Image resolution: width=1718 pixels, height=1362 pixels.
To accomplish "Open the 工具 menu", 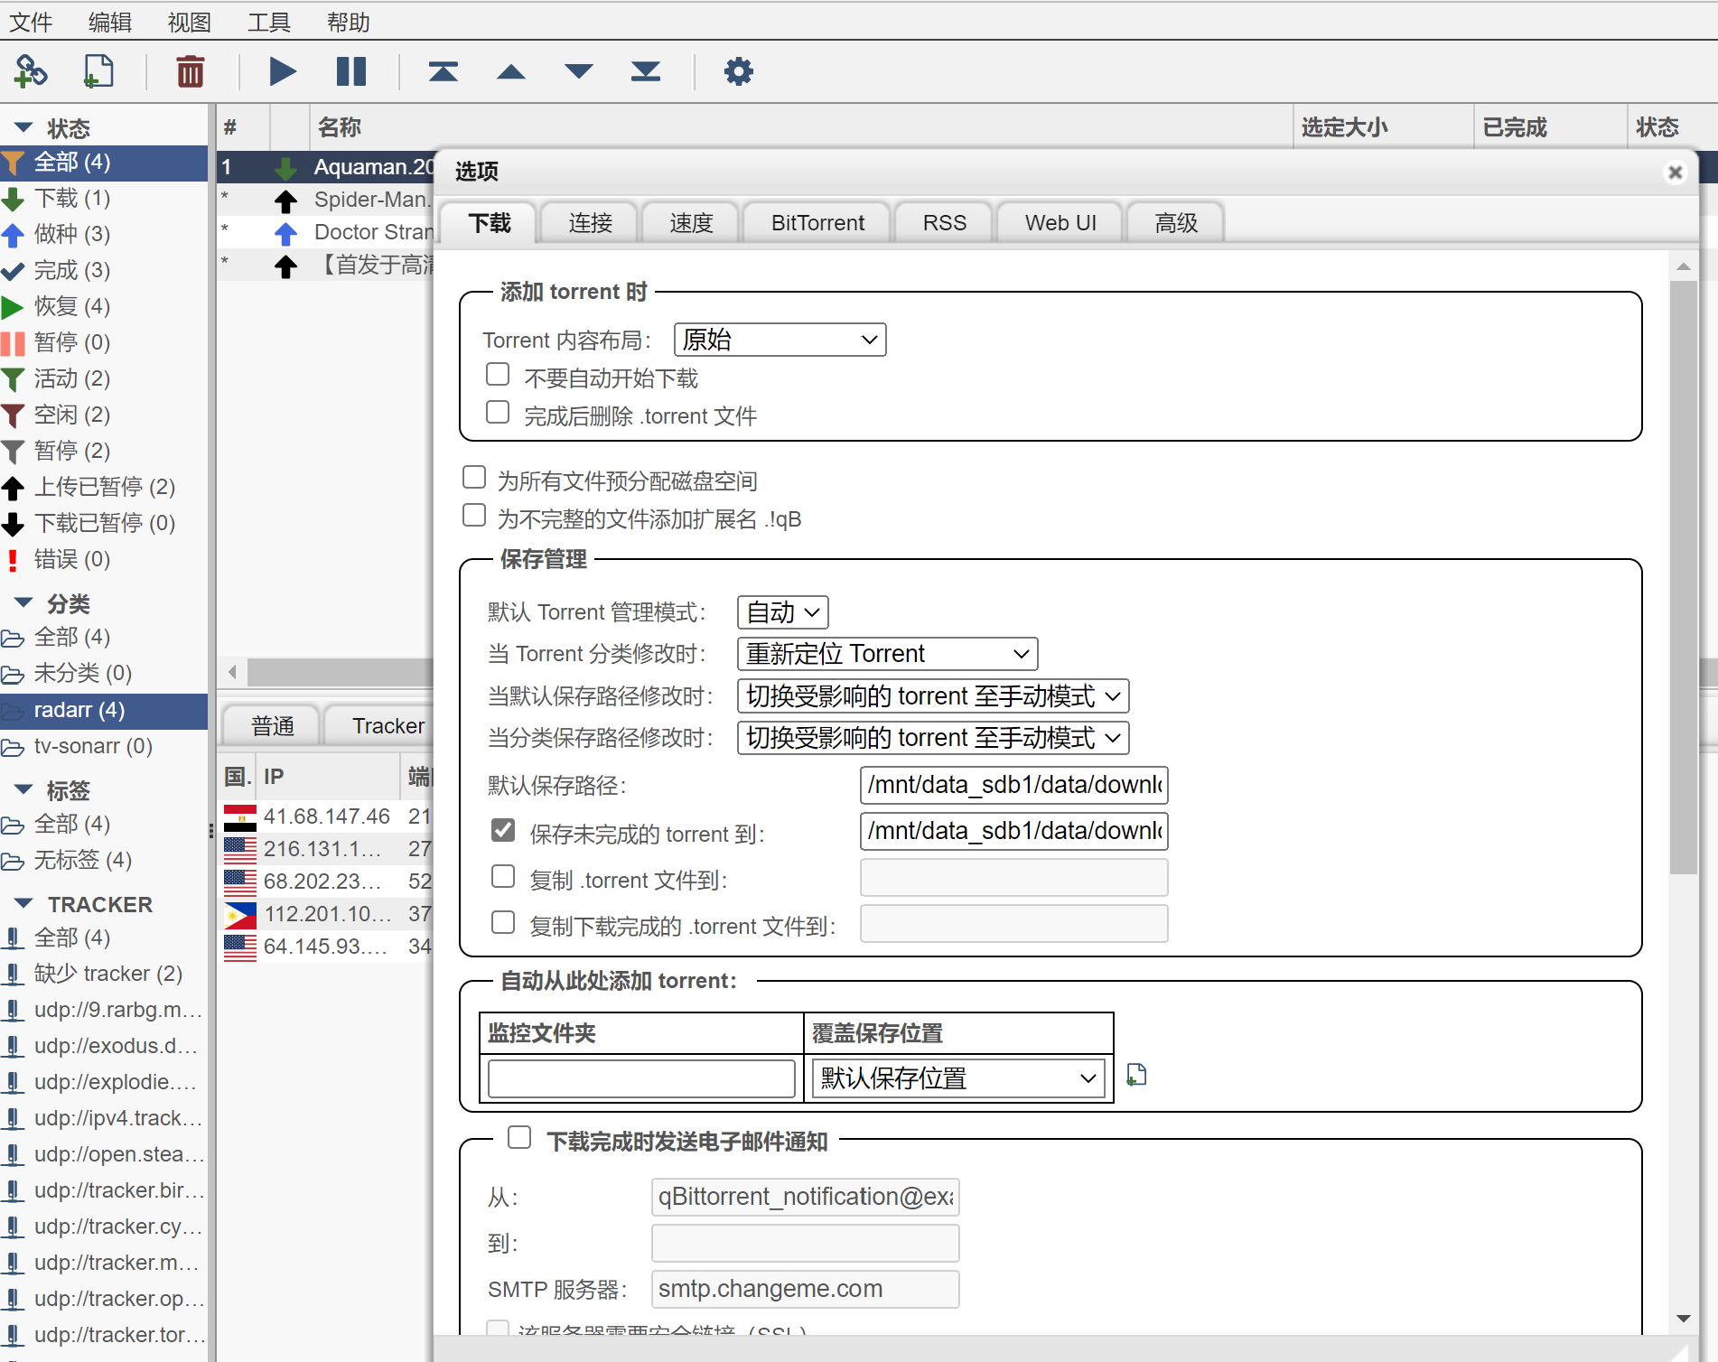I will 269,22.
